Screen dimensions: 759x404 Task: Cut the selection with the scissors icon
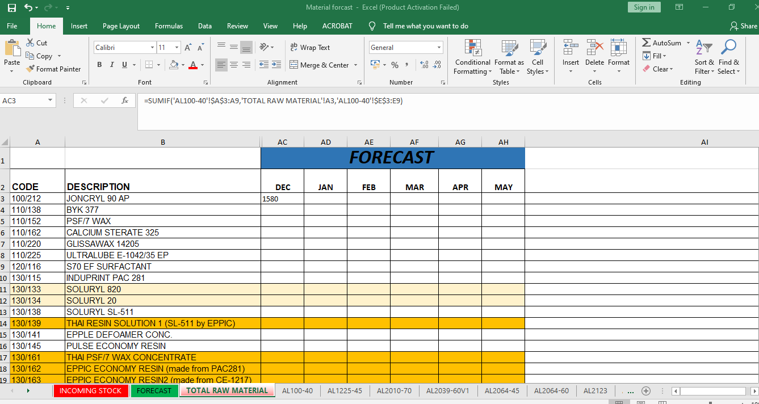pyautogui.click(x=37, y=43)
